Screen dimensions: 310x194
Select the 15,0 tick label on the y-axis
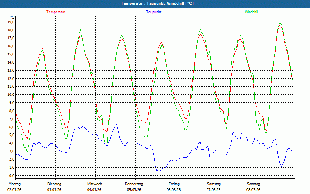tap(11, 54)
